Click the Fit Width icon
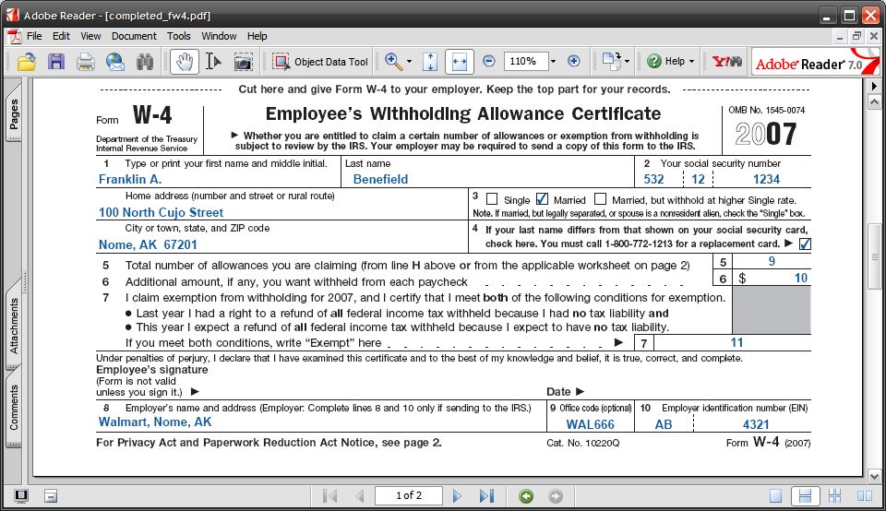This screenshot has height=511, width=886. pos(460,62)
